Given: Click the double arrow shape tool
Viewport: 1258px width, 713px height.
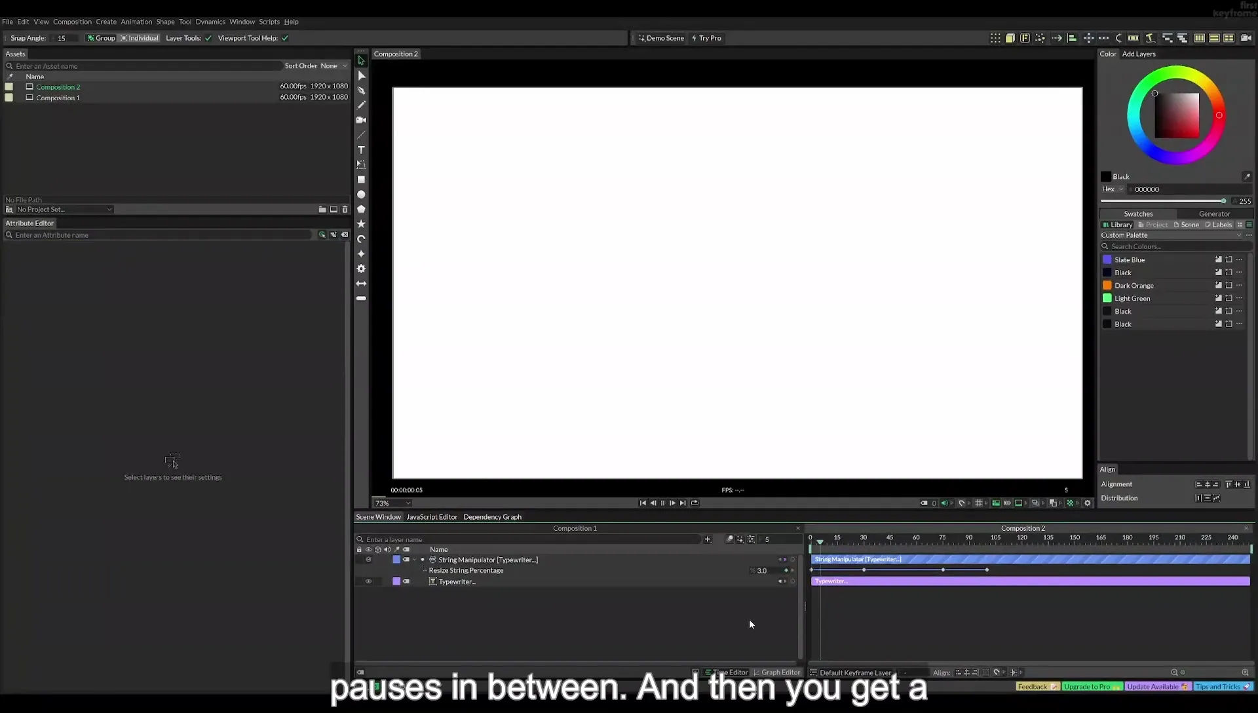Looking at the screenshot, I should [361, 284].
